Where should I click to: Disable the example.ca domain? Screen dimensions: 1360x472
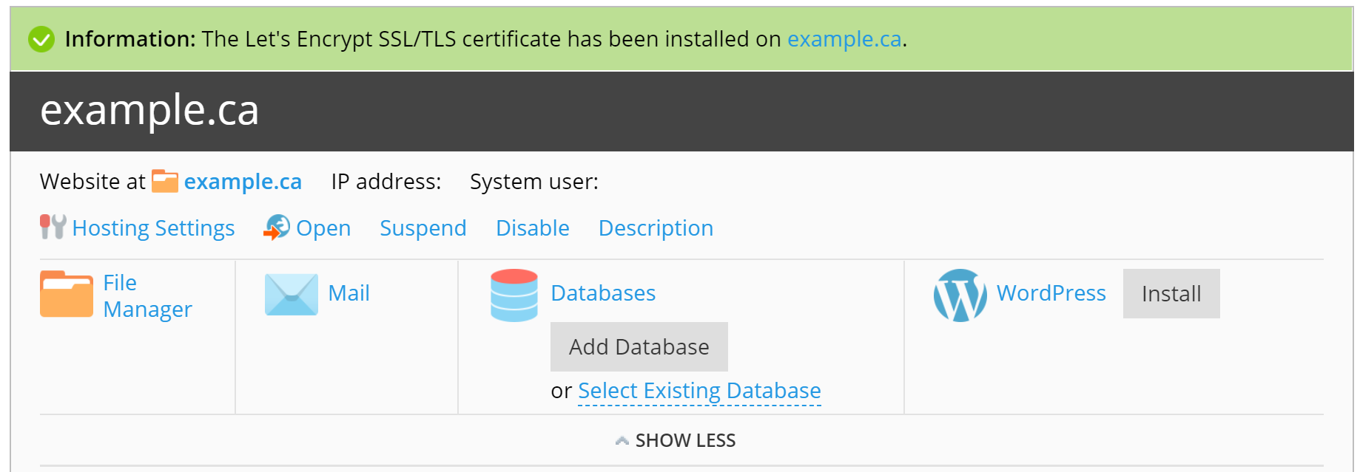533,228
